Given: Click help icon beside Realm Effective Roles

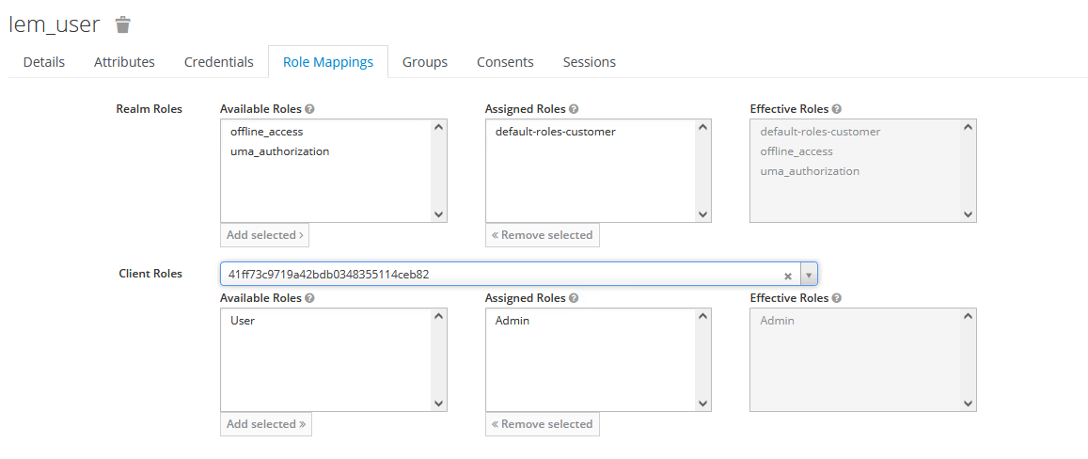Looking at the screenshot, I should click(837, 109).
